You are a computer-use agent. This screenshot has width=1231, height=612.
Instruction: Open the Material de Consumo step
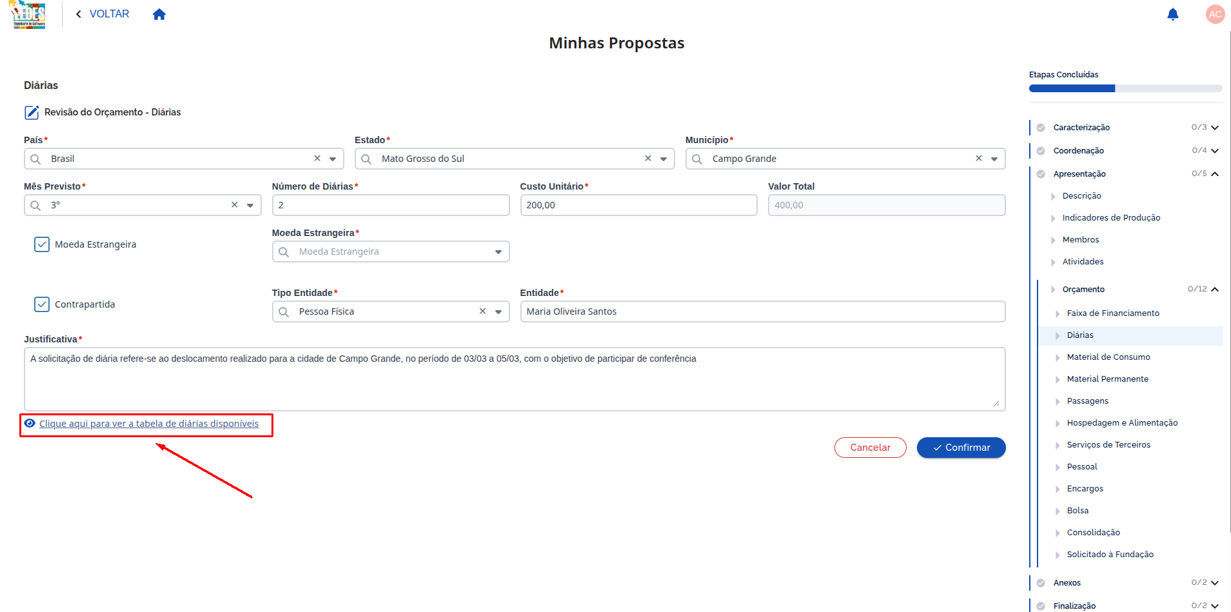tap(1108, 357)
